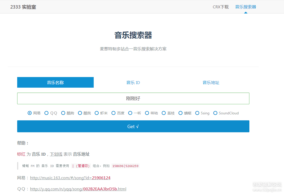Click the 2333 实验室 site logo
The width and height of the screenshot is (284, 194).
[x=23, y=7]
